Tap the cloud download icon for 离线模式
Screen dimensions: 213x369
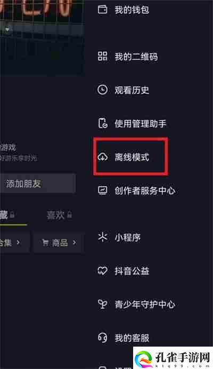pyautogui.click(x=102, y=157)
